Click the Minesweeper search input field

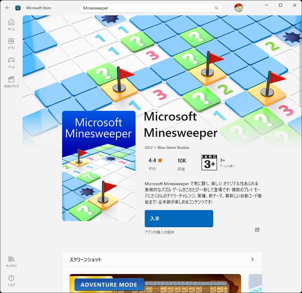138,8
